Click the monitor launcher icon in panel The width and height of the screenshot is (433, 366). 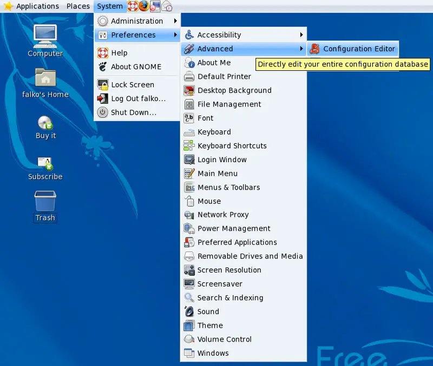pyautogui.click(x=155, y=6)
